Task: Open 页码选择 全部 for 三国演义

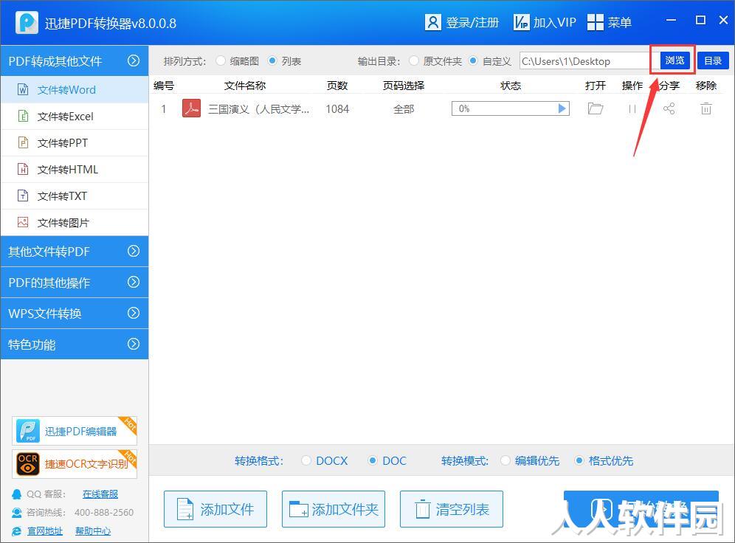Action: coord(404,109)
